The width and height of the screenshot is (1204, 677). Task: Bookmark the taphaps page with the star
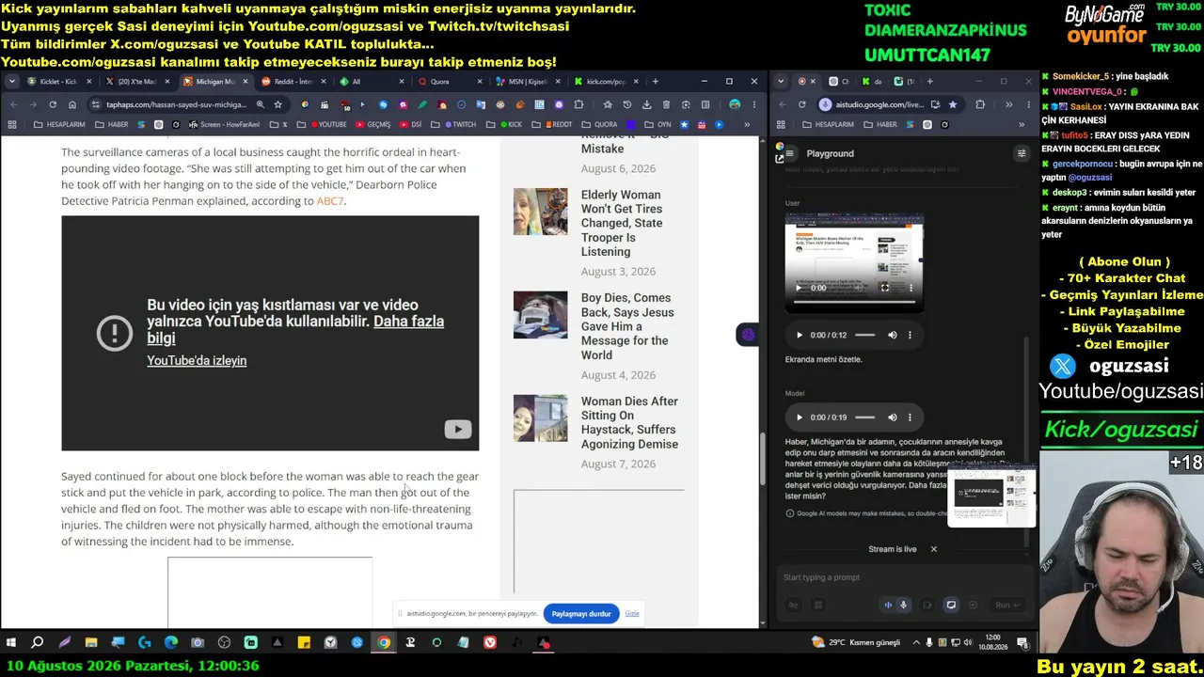[278, 104]
